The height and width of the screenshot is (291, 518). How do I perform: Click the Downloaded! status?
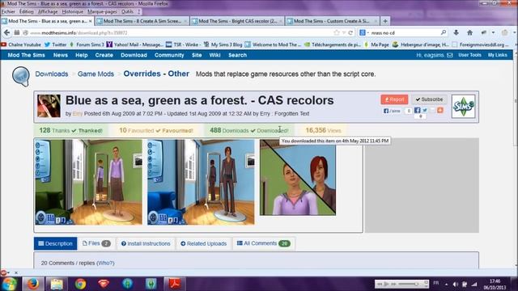pyautogui.click(x=270, y=131)
